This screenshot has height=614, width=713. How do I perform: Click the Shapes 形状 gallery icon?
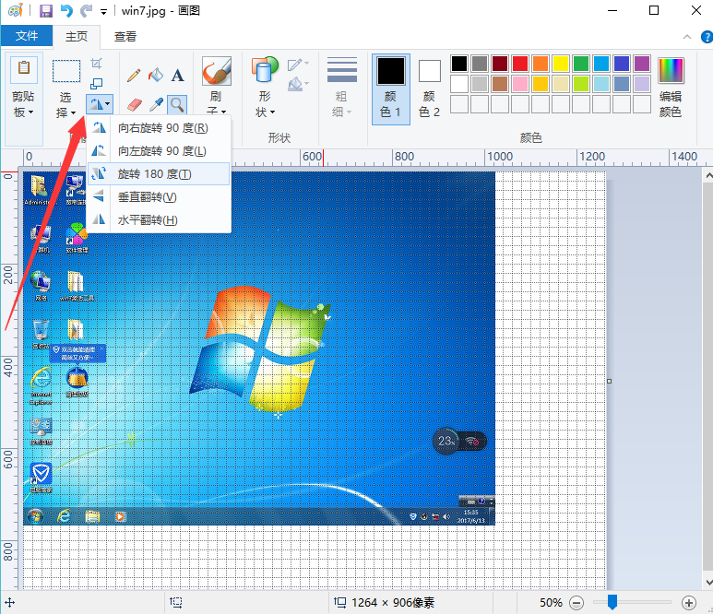265,69
